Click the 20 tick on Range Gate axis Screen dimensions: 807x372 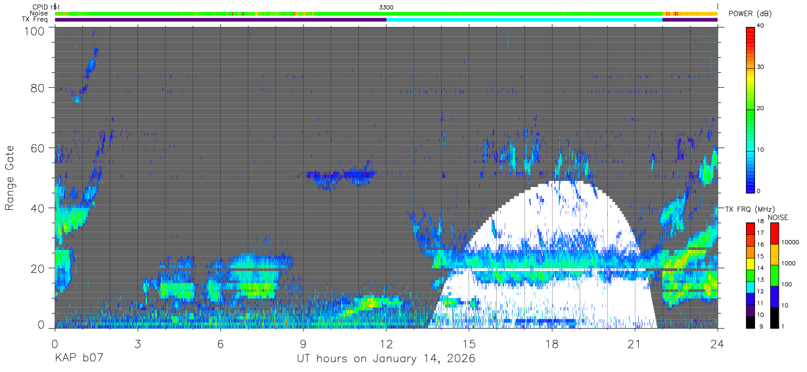tap(39, 268)
